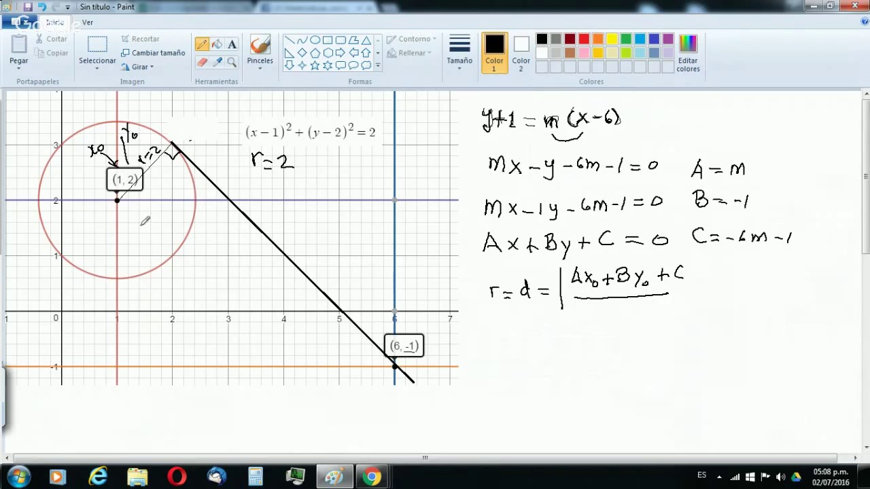870x489 pixels.
Task: Choose the left arrow shape
Action: point(353,53)
